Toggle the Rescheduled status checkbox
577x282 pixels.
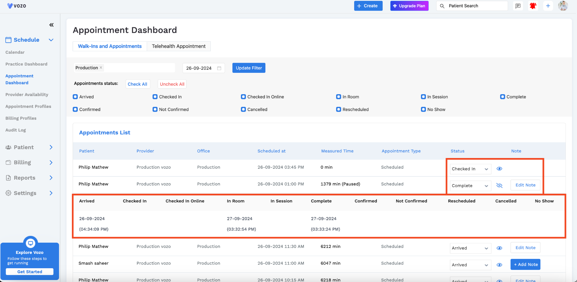pos(339,109)
